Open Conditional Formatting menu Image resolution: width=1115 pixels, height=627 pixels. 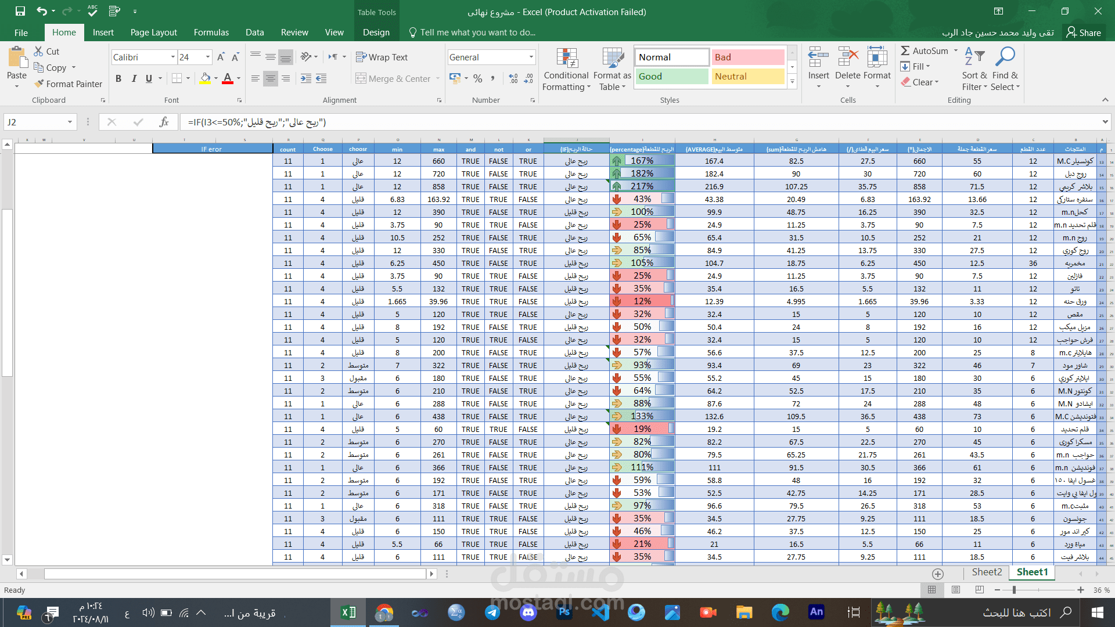tap(566, 70)
